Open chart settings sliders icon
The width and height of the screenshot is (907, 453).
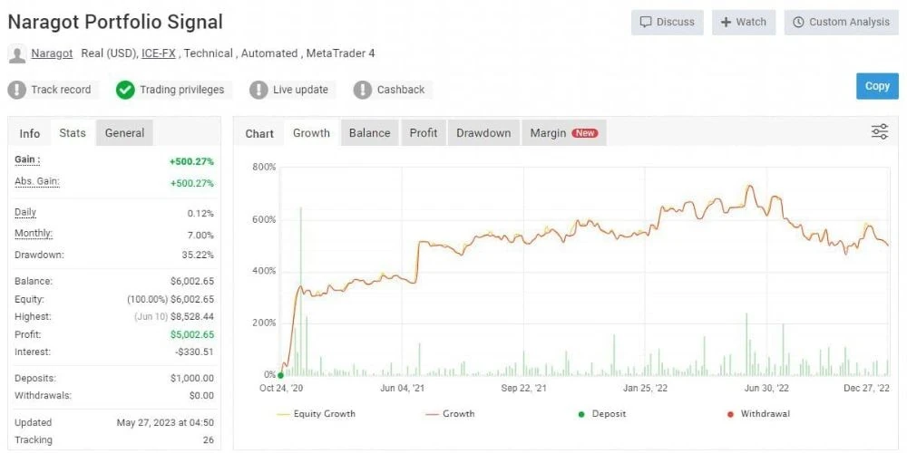(x=879, y=131)
